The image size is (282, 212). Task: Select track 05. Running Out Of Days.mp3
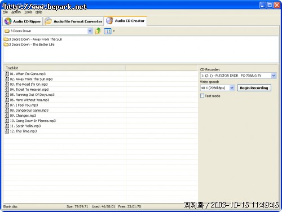tap(32, 95)
